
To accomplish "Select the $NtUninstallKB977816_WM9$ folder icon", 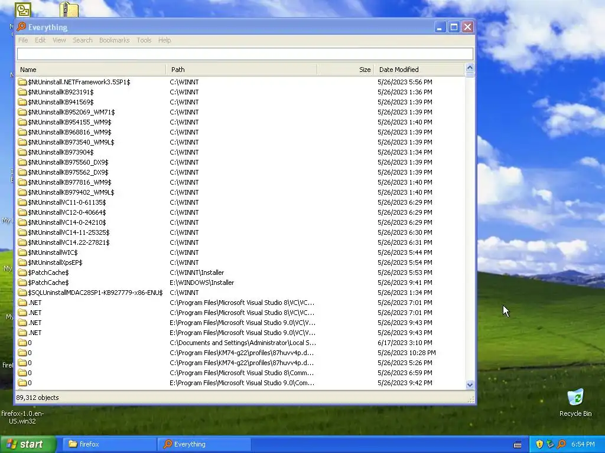I will (x=22, y=182).
